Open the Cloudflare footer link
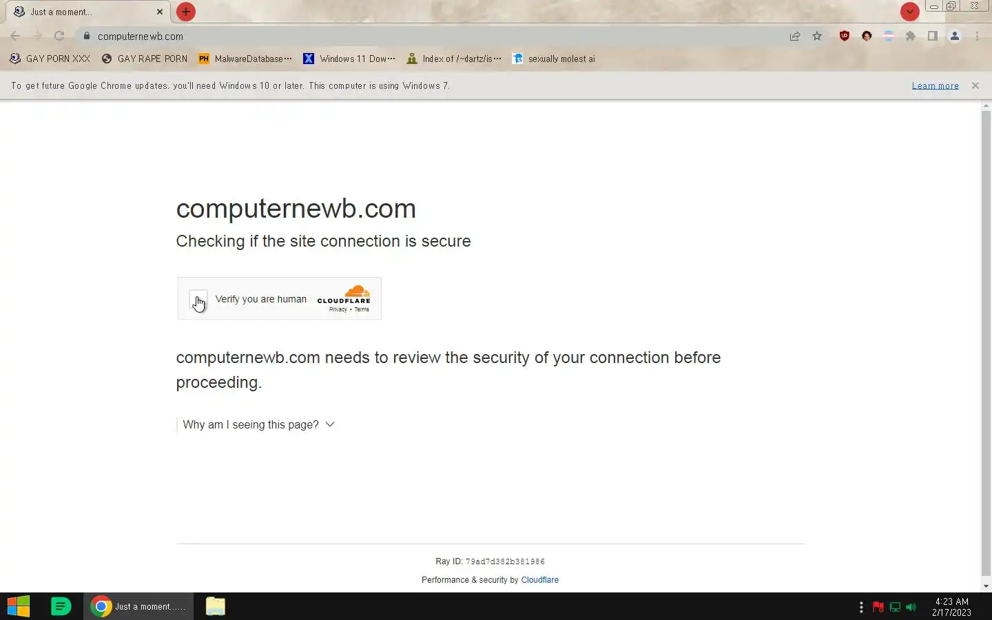 click(x=539, y=580)
